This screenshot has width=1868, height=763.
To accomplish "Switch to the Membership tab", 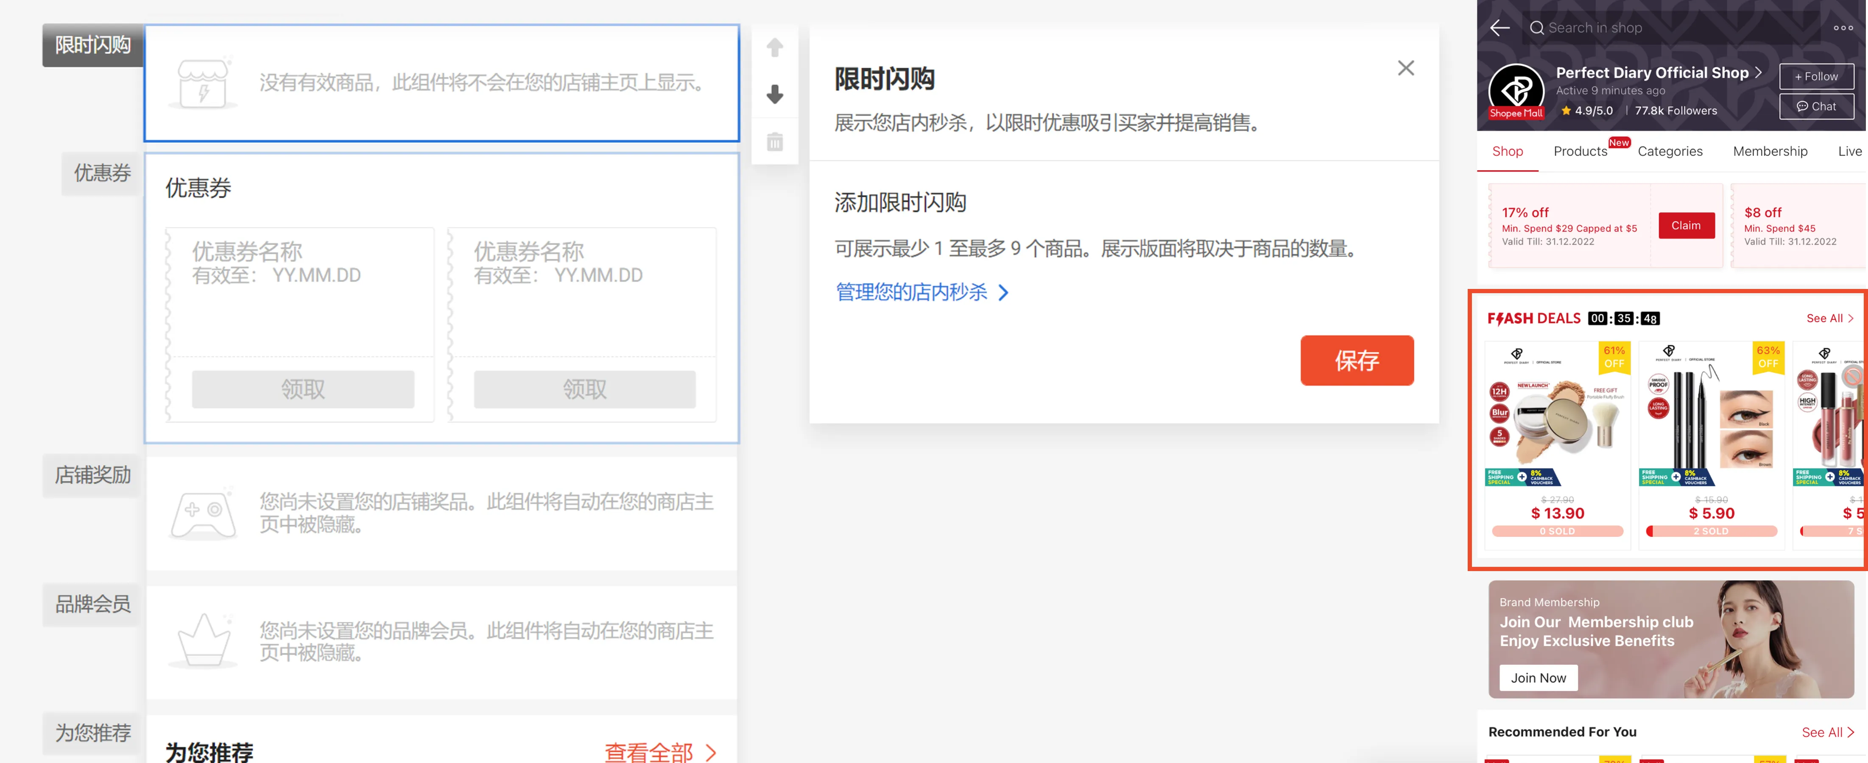I will pos(1769,151).
